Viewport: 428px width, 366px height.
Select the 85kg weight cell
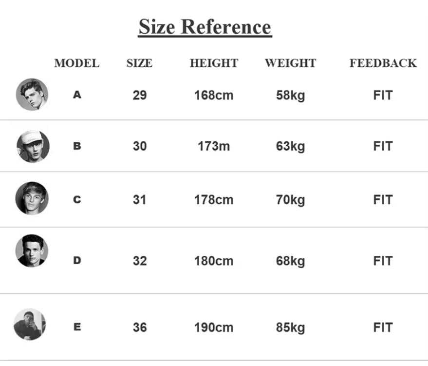290,327
